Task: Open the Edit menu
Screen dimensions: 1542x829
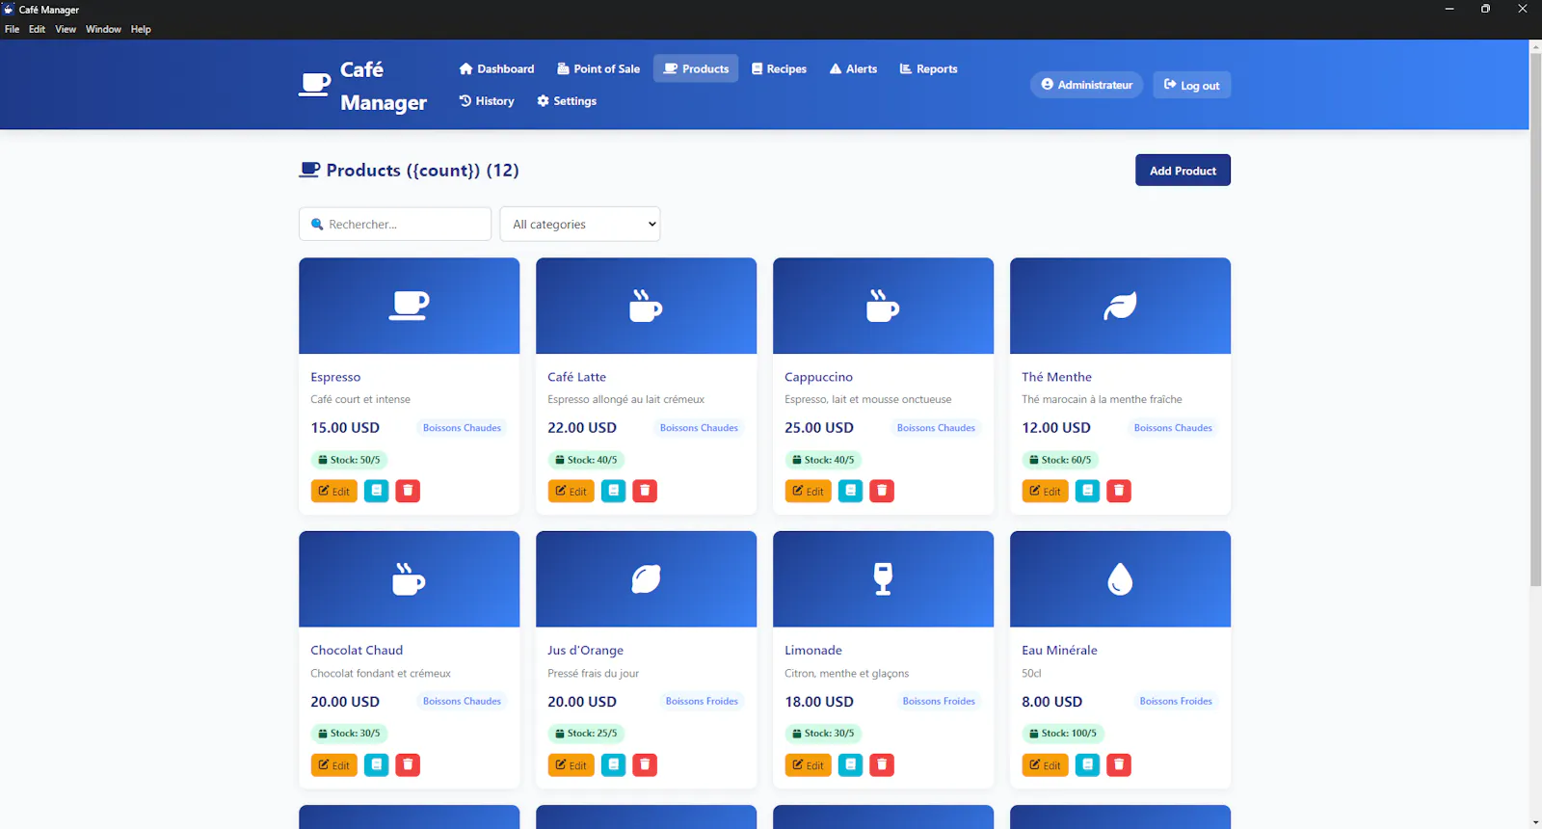Action: (x=37, y=29)
